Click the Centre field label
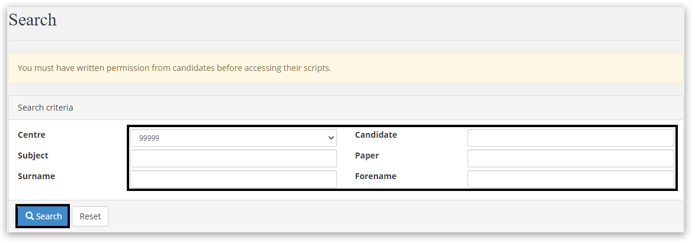Image resolution: width=695 pixels, height=243 pixels. [32, 135]
